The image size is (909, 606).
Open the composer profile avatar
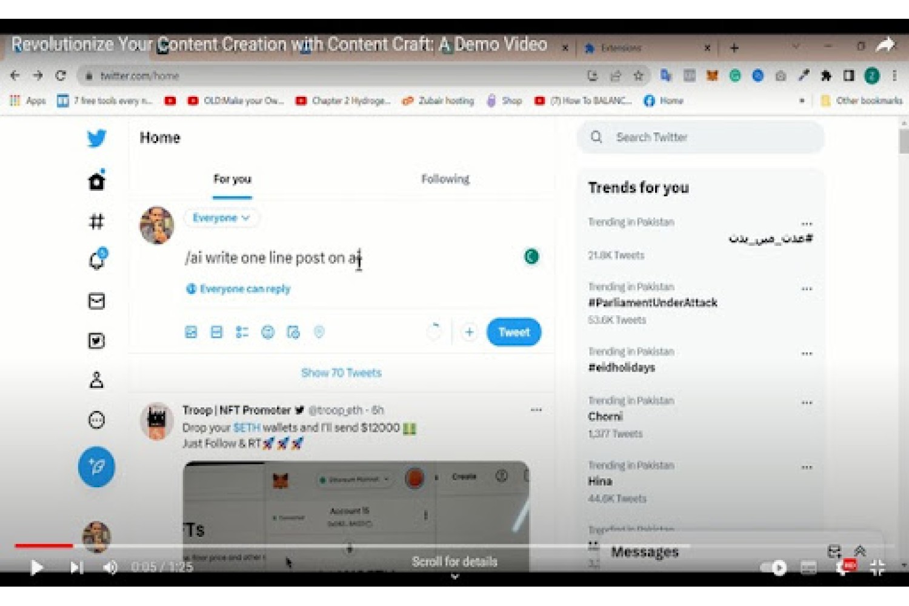pos(157,225)
